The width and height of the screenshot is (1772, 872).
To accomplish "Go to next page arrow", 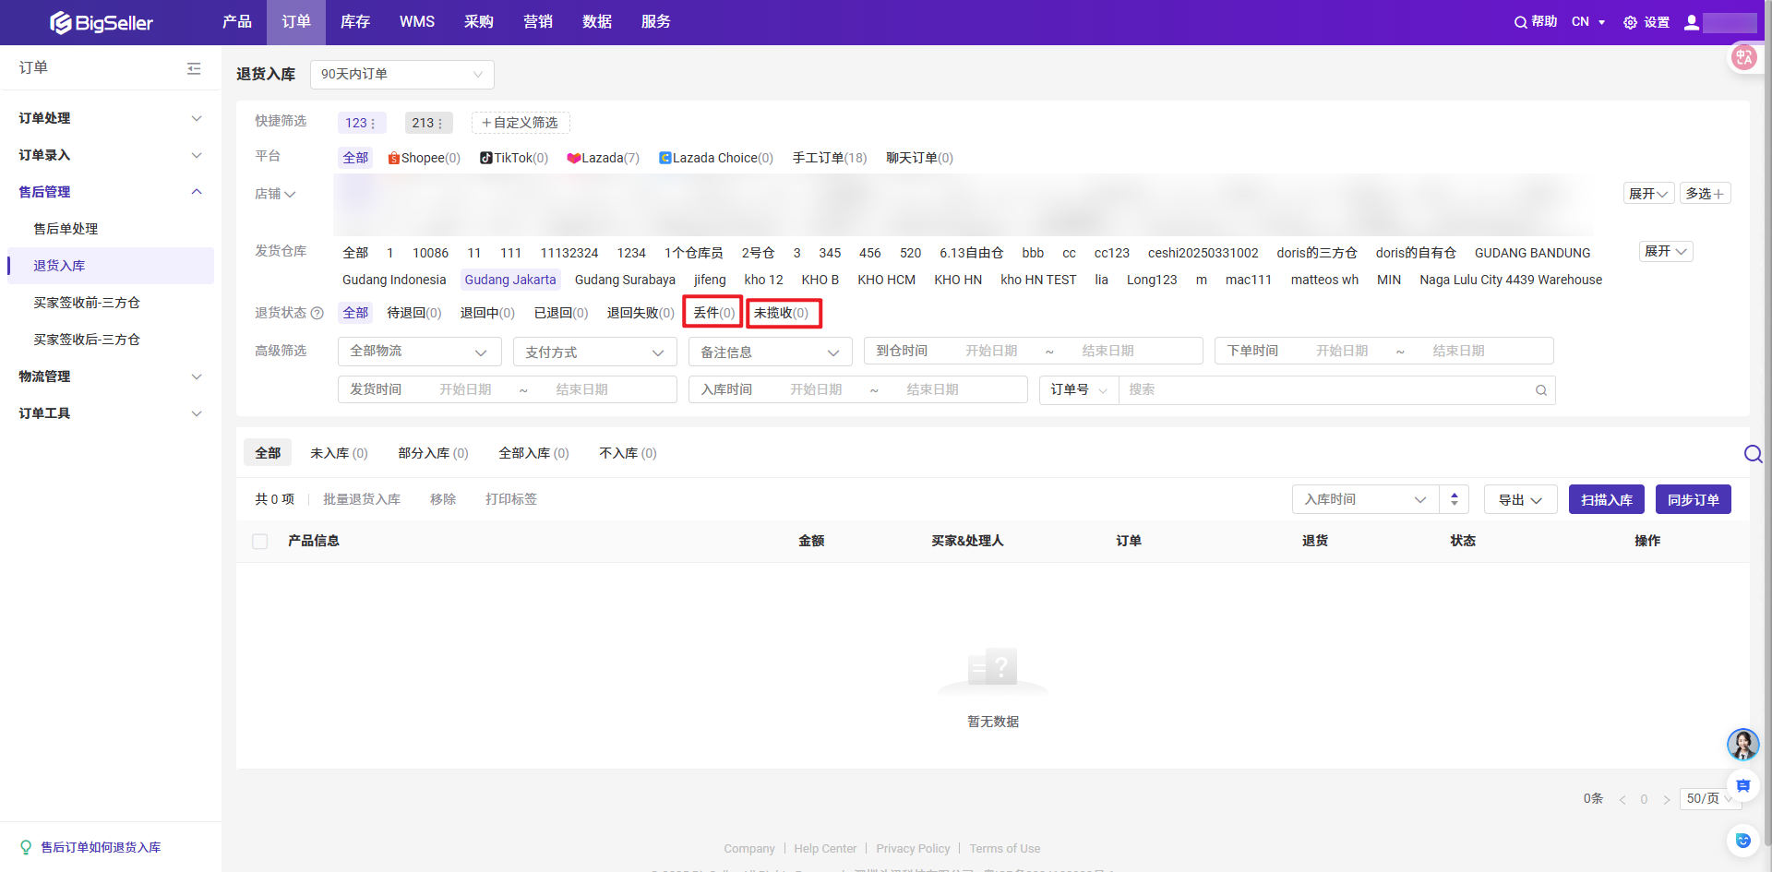I will [x=1667, y=799].
